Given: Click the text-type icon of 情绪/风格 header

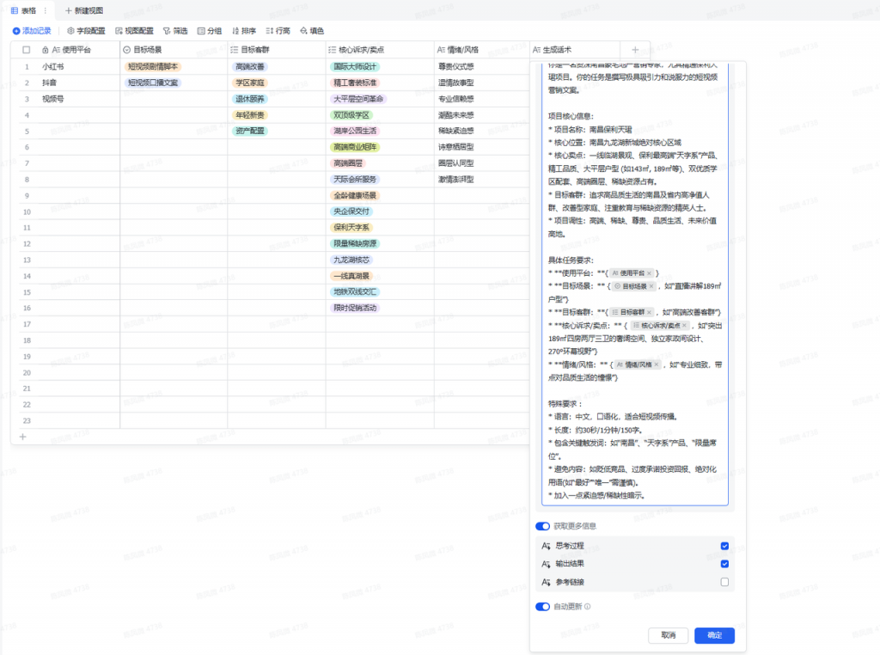Looking at the screenshot, I should point(441,50).
